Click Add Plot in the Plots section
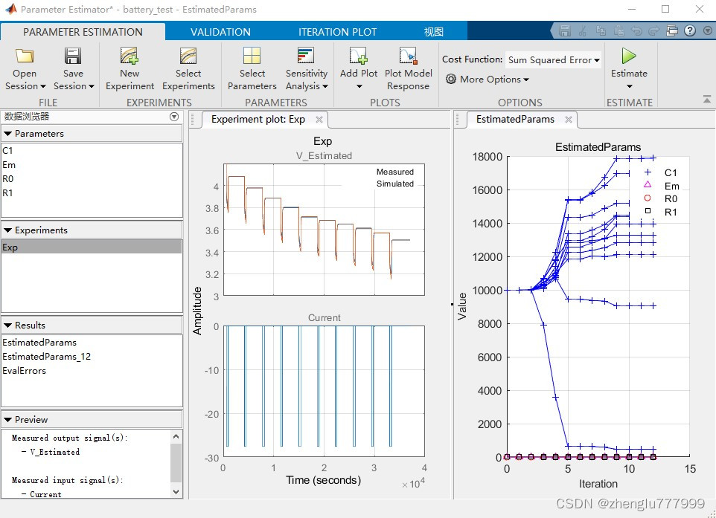The image size is (716, 518). coord(358,67)
